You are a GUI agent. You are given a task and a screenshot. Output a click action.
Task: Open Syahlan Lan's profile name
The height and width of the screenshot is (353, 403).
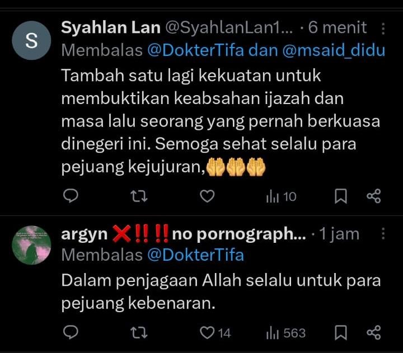111,27
